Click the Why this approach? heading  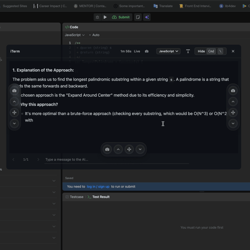(39, 104)
